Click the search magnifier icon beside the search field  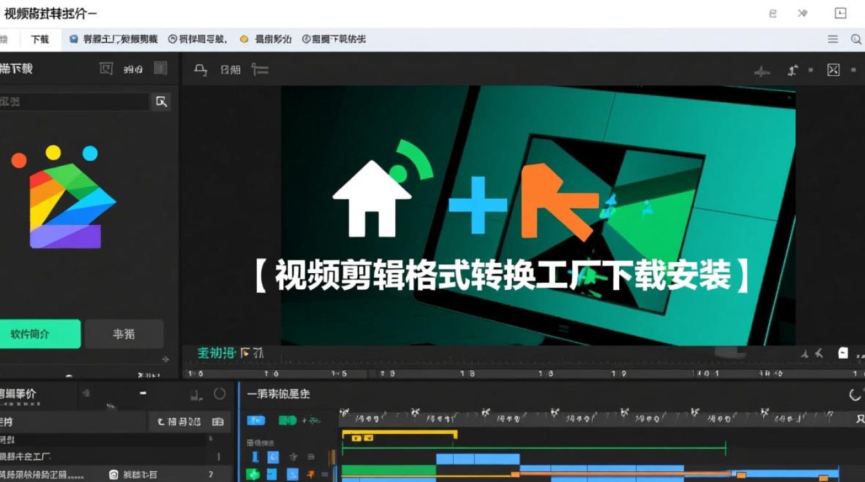(x=162, y=102)
